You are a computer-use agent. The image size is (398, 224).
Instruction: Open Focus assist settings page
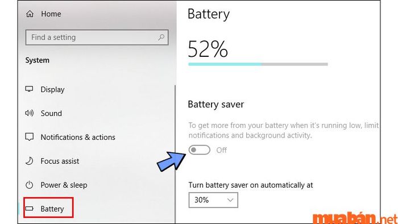tap(60, 161)
